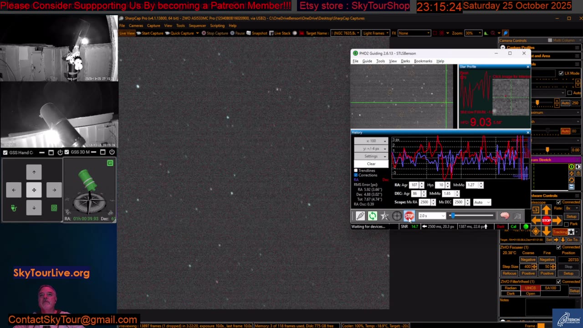583x328 pixels.
Task: Slew telescope with the up arrow
Action: click(546, 210)
